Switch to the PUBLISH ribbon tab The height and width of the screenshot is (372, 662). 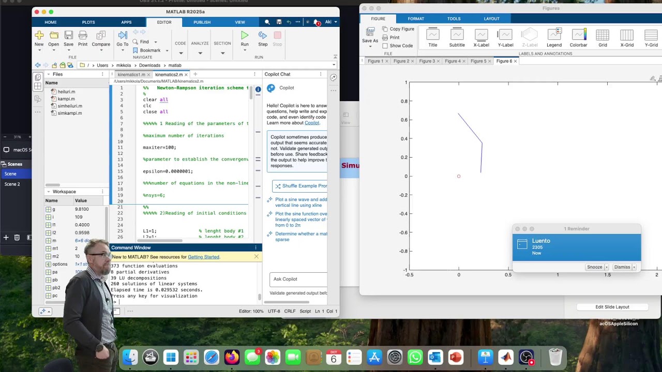coord(202,22)
